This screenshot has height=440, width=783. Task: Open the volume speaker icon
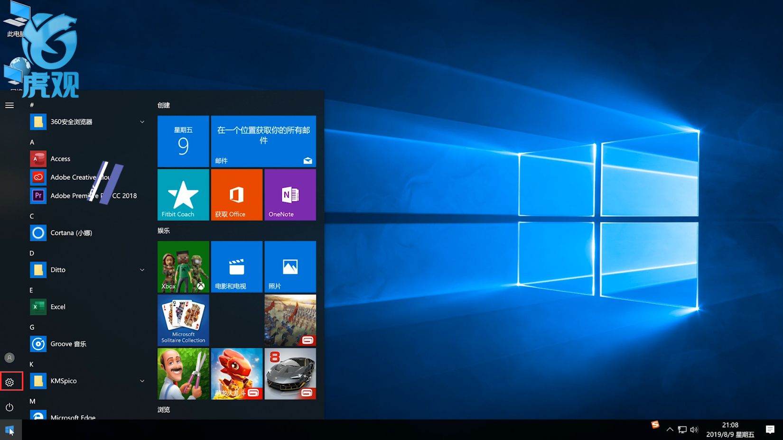[x=694, y=430]
